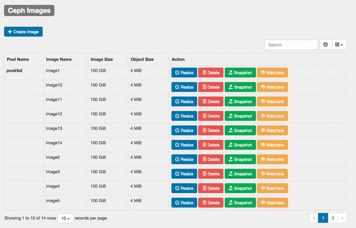Sort table by Image Size header
The height and width of the screenshot is (228, 356).
[x=102, y=59]
